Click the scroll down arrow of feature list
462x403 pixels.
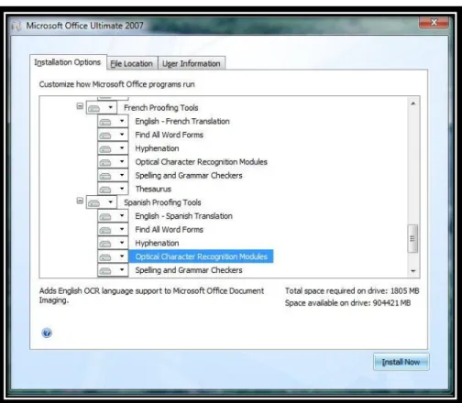pos(413,271)
